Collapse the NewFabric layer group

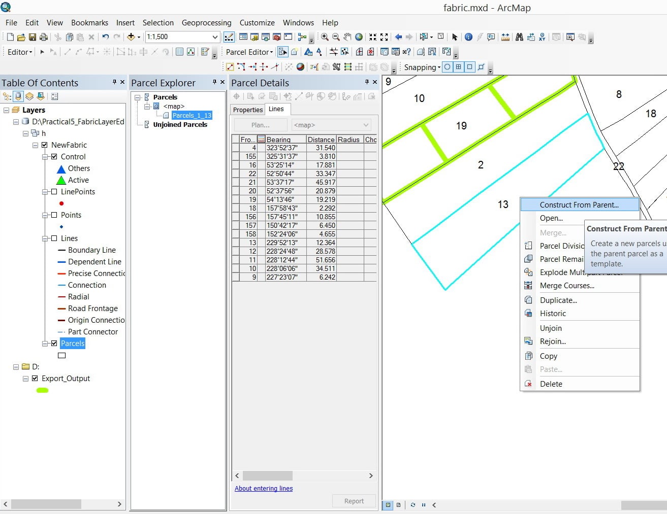pyautogui.click(x=35, y=145)
